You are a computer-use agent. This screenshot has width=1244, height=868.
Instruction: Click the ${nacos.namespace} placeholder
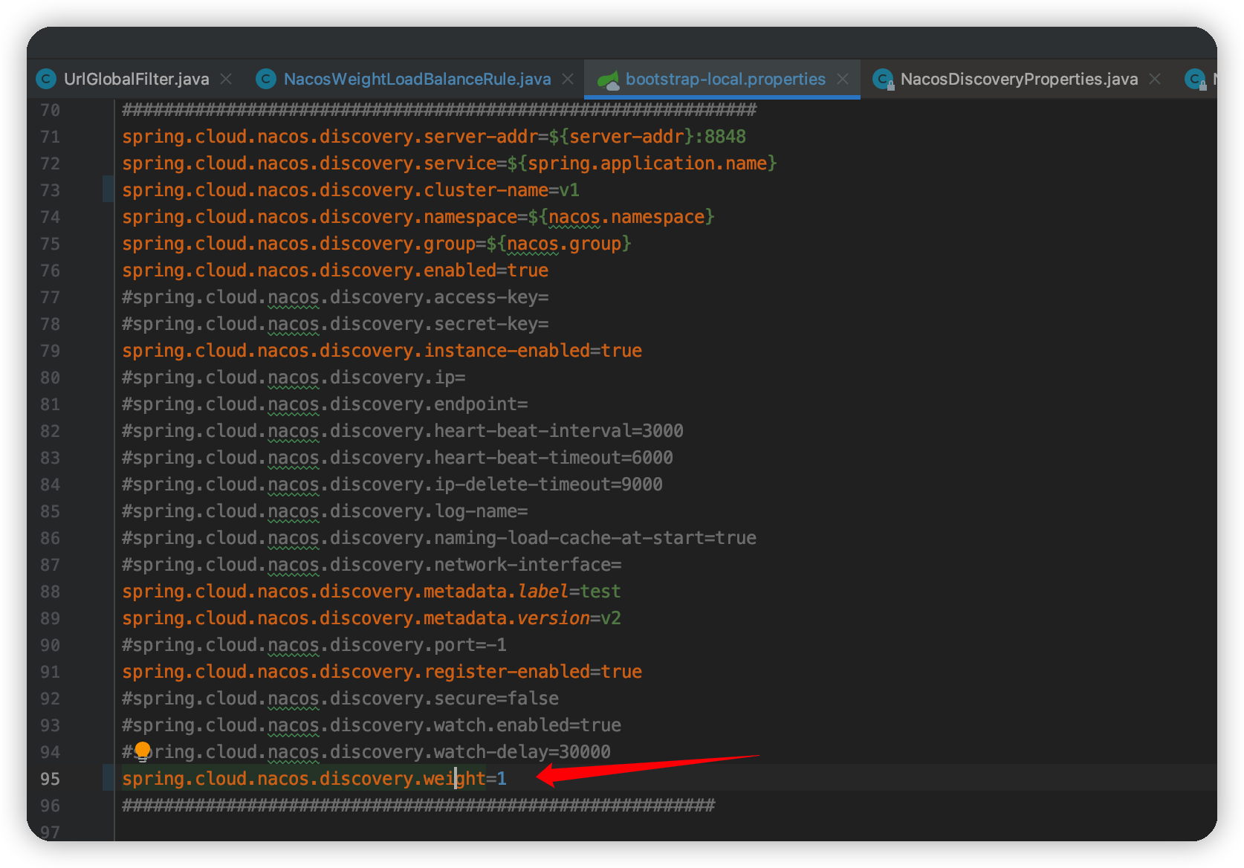pos(621,216)
